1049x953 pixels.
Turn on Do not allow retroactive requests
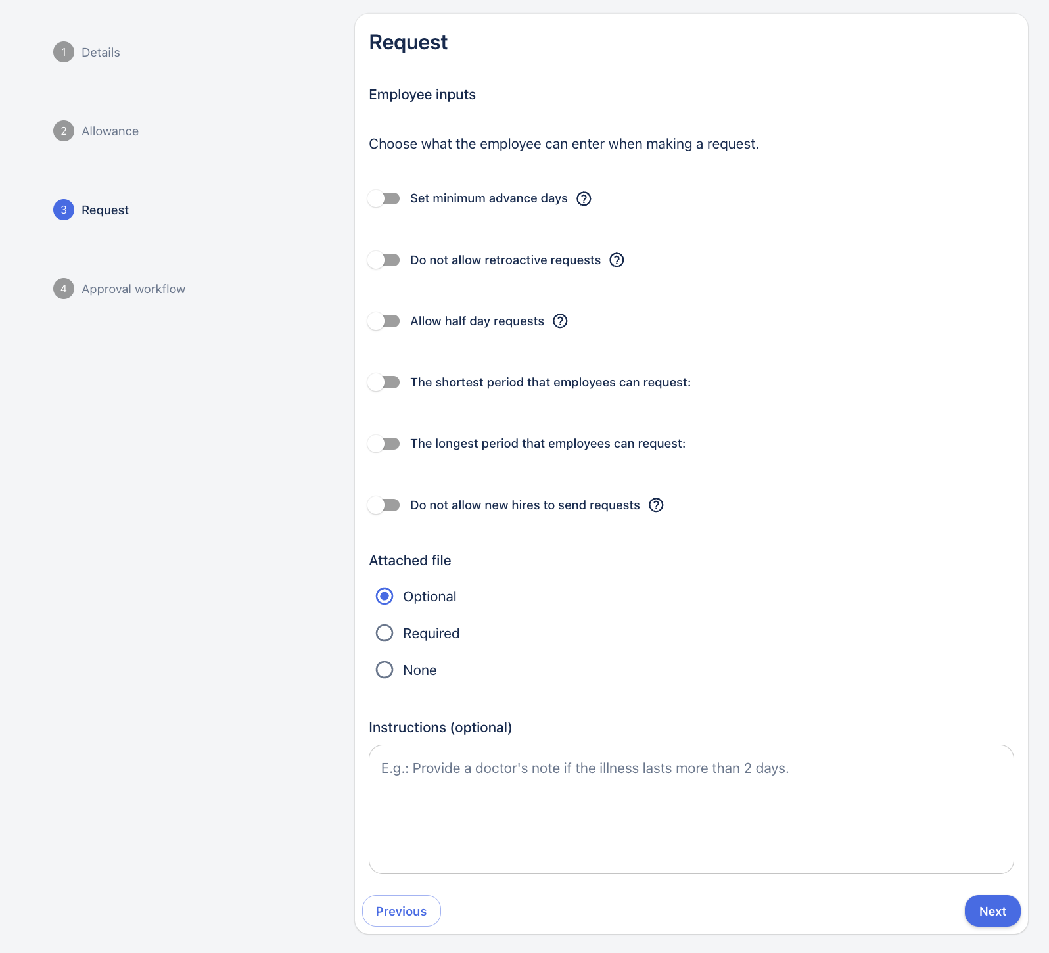384,260
